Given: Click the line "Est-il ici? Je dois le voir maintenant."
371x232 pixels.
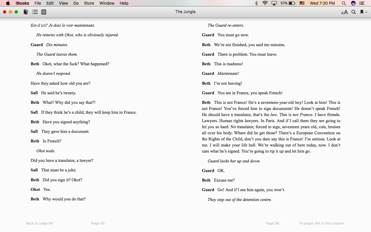Looking at the screenshot, I should click(x=63, y=26).
